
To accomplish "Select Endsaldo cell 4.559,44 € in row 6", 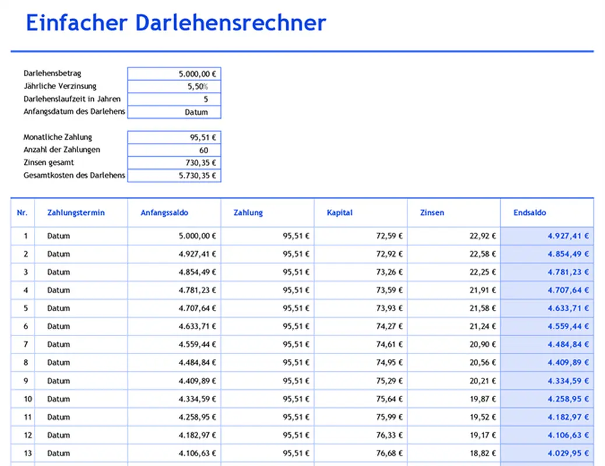I will [x=547, y=326].
